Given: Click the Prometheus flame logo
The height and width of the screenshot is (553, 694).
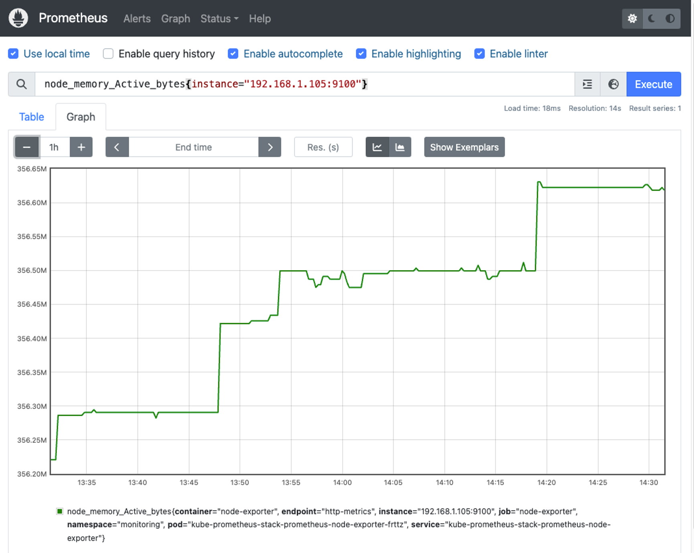Looking at the screenshot, I should tap(18, 18).
